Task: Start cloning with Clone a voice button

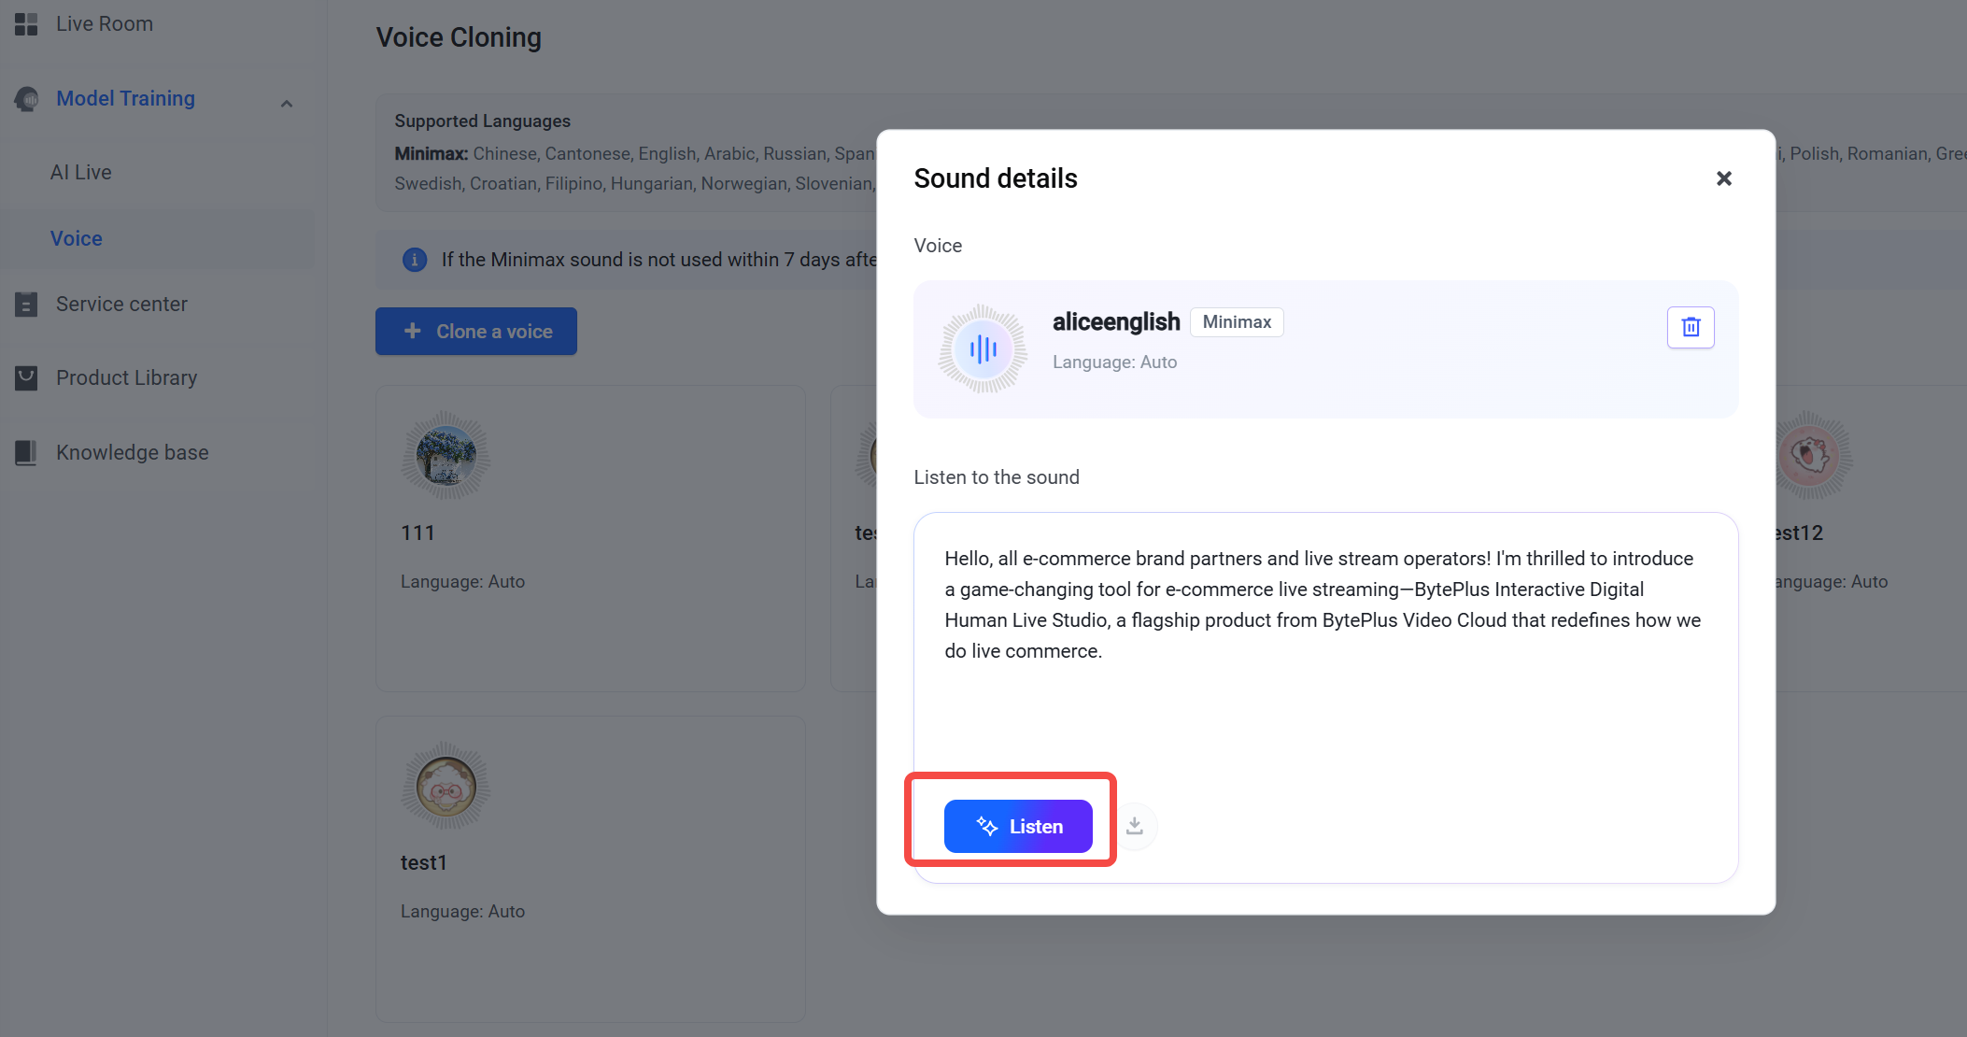Action: pyautogui.click(x=476, y=331)
